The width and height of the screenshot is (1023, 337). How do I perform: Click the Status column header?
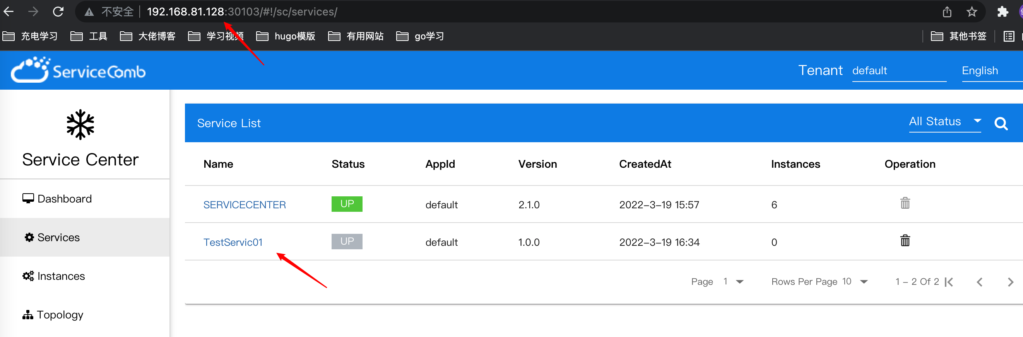pos(348,164)
